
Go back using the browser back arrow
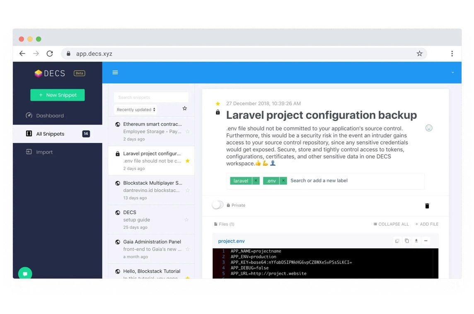pyautogui.click(x=22, y=53)
